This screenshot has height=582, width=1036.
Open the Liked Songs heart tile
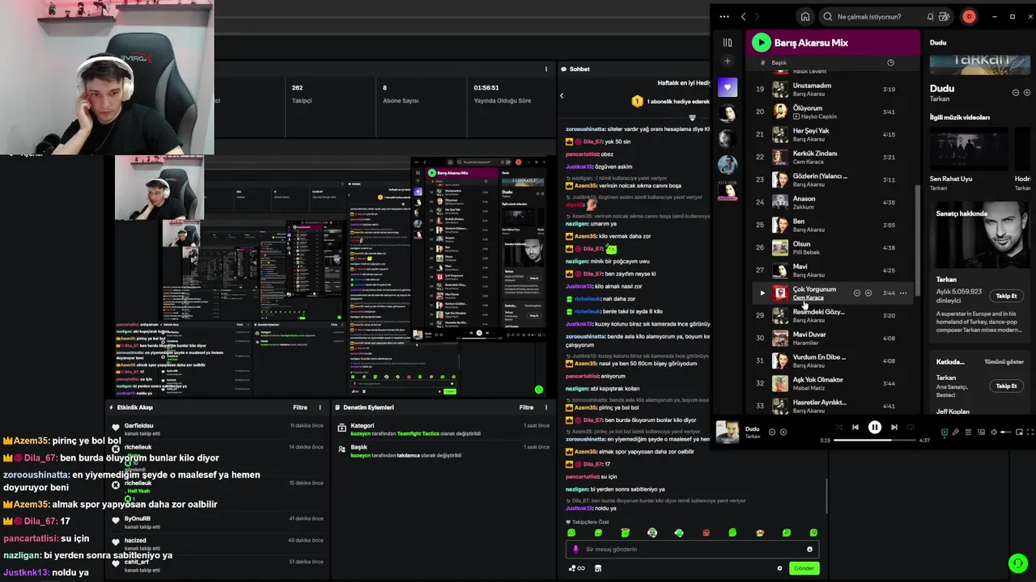coord(727,87)
